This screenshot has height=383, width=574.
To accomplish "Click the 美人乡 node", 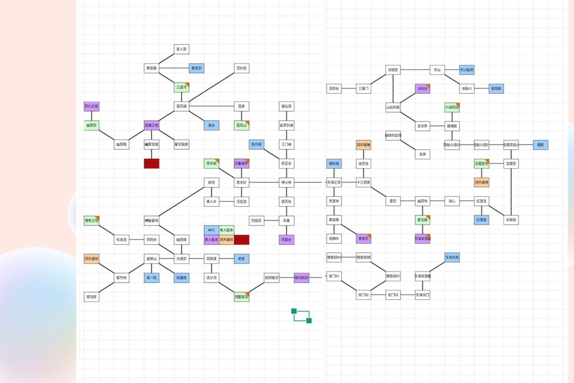I will [x=211, y=202].
